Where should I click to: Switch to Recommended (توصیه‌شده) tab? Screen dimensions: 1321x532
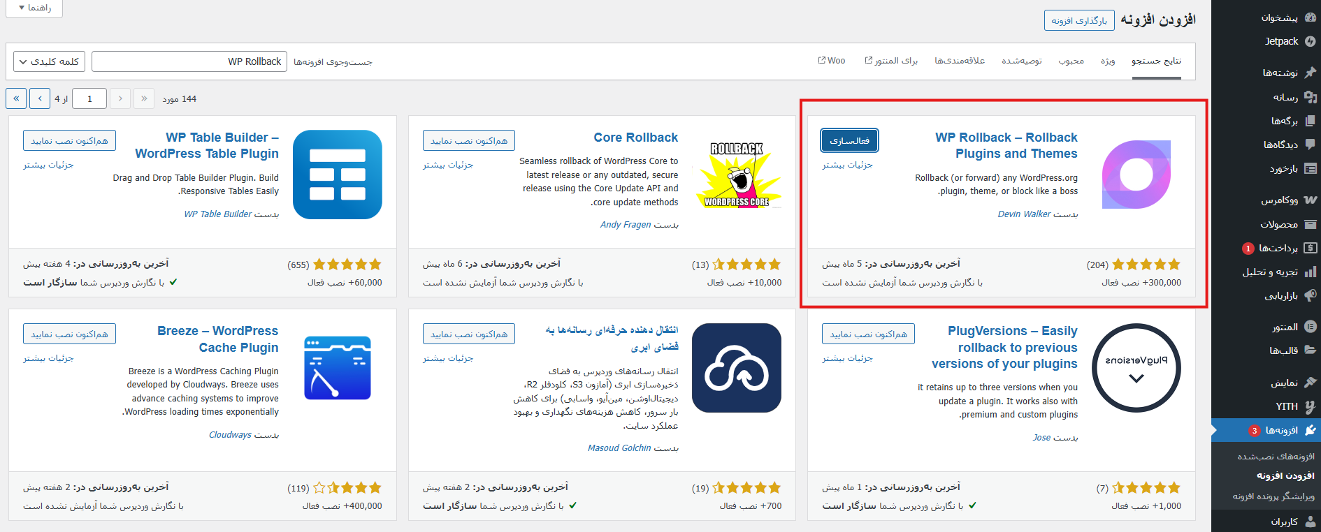(1022, 61)
